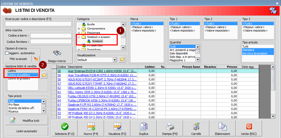
Task: Open DELL Latitude E5550 product link
Action: click(102, 88)
